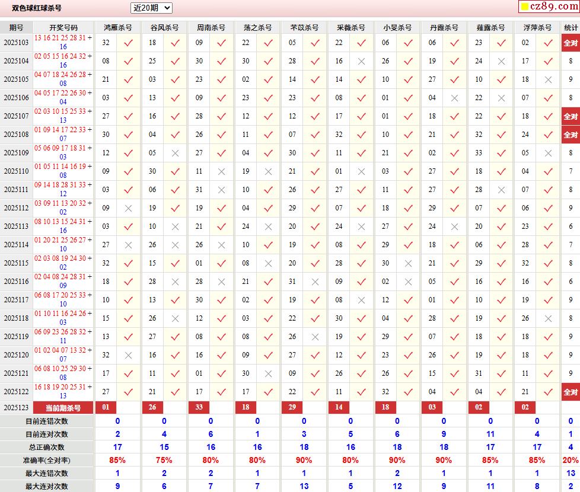580x492 pixels.
Task: Click the red 26 badge under 谷风杀号
Action: (152, 408)
